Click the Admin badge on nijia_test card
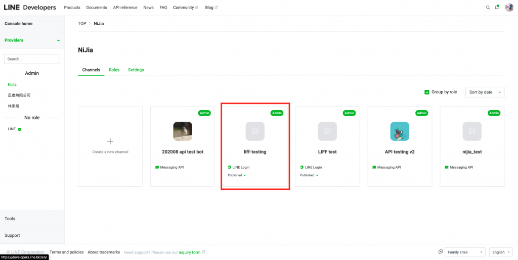This screenshot has width=518, height=260. (494, 113)
